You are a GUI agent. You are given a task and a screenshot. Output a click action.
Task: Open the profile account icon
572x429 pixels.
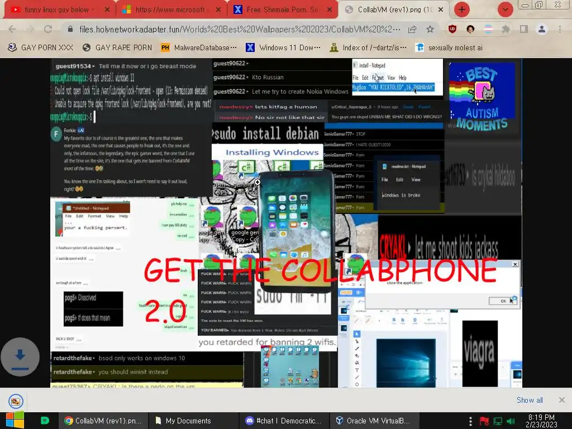pos(542,29)
